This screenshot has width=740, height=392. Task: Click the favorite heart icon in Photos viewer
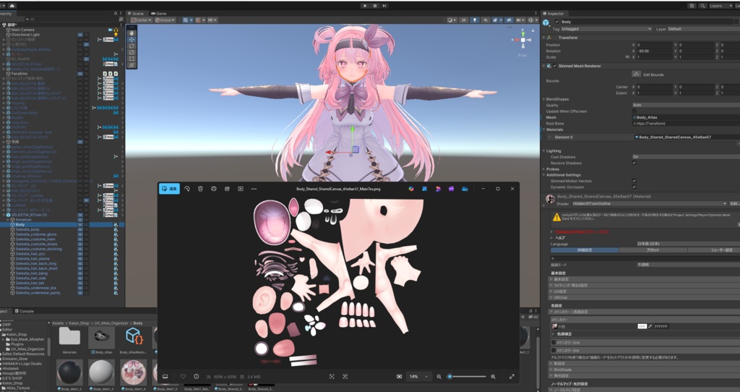point(183,376)
